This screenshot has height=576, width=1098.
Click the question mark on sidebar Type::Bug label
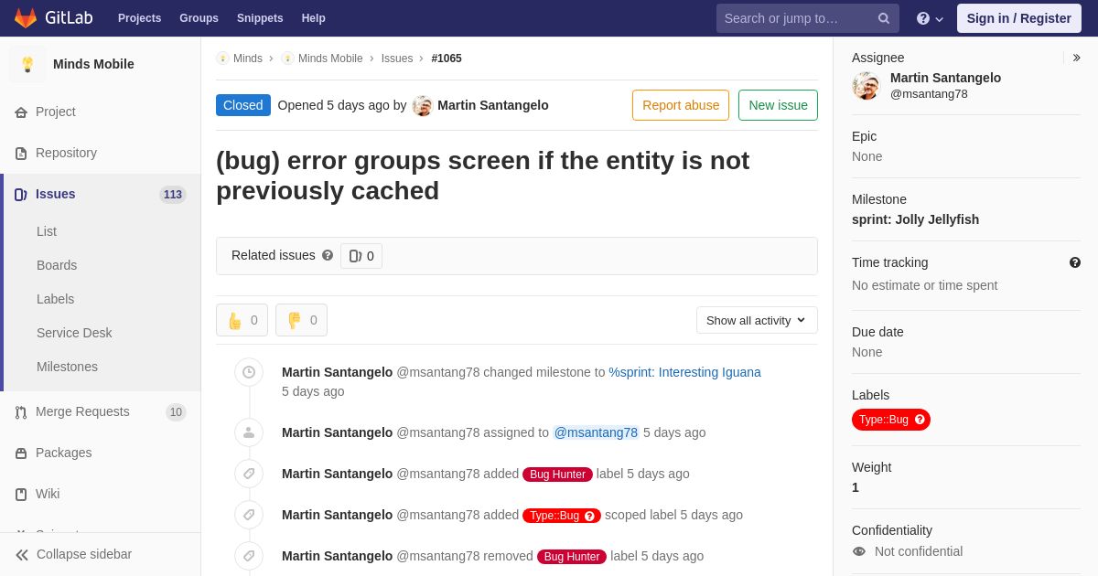[x=920, y=420]
